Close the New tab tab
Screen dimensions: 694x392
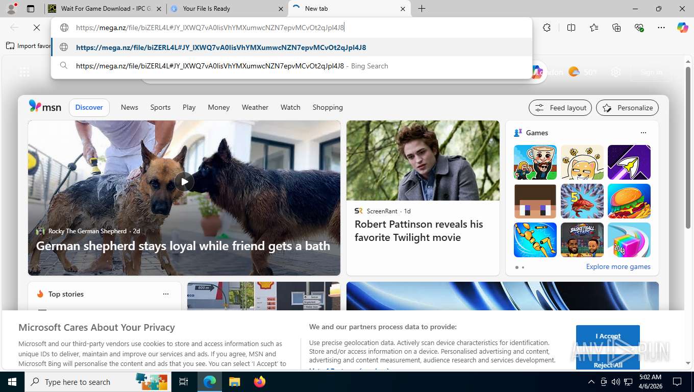(x=403, y=9)
